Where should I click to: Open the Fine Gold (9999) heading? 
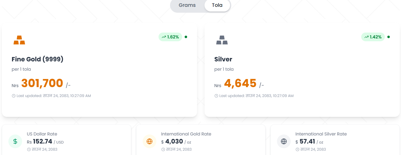pos(38,59)
